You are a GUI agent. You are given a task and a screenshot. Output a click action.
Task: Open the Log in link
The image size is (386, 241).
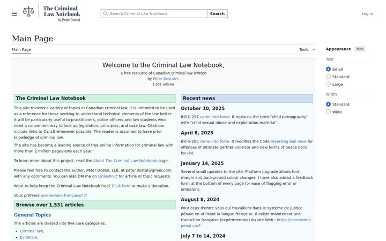367,13
